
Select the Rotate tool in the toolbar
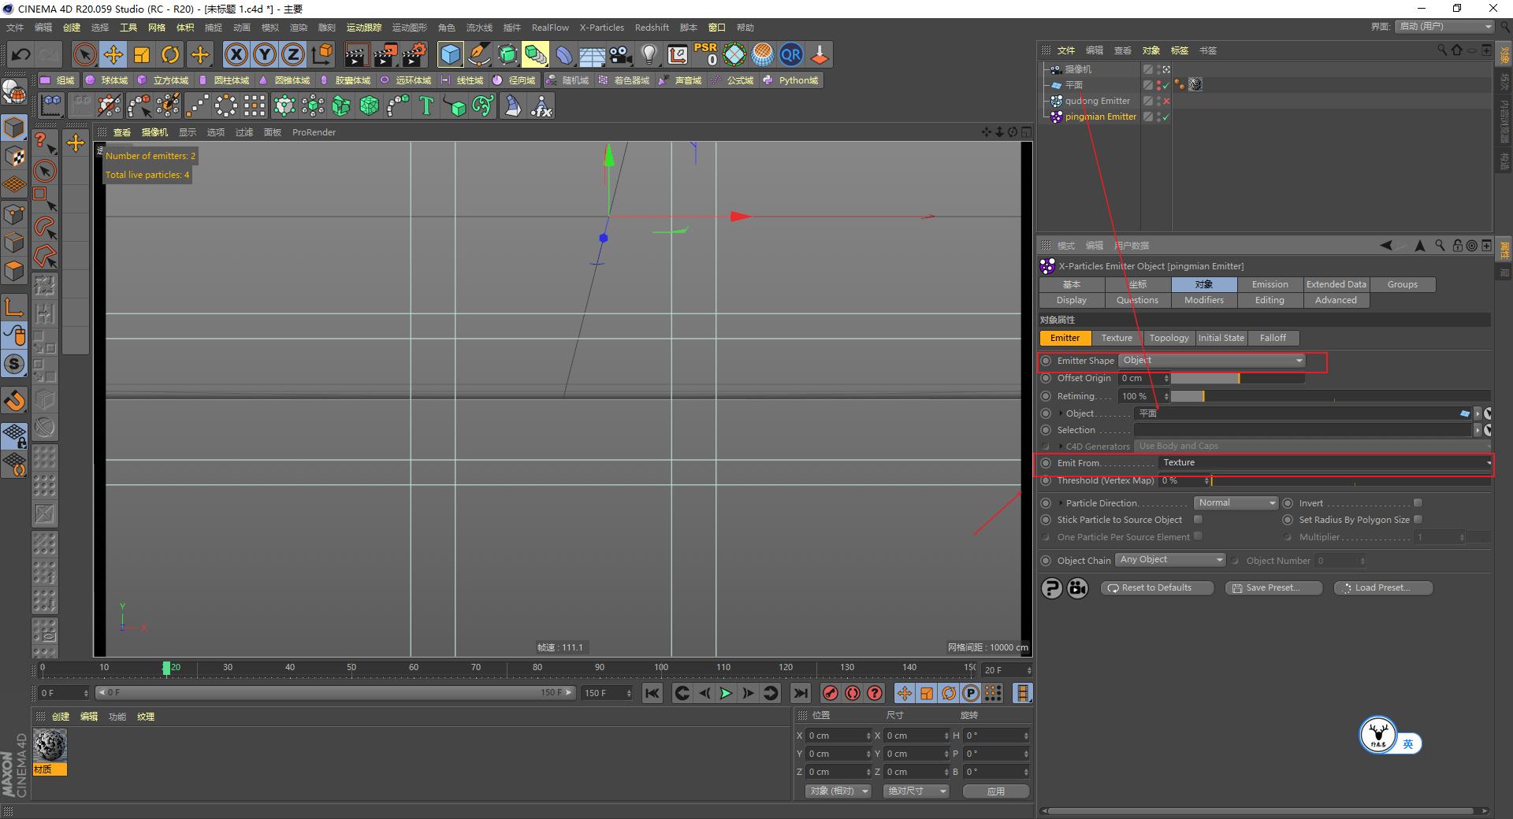[170, 54]
